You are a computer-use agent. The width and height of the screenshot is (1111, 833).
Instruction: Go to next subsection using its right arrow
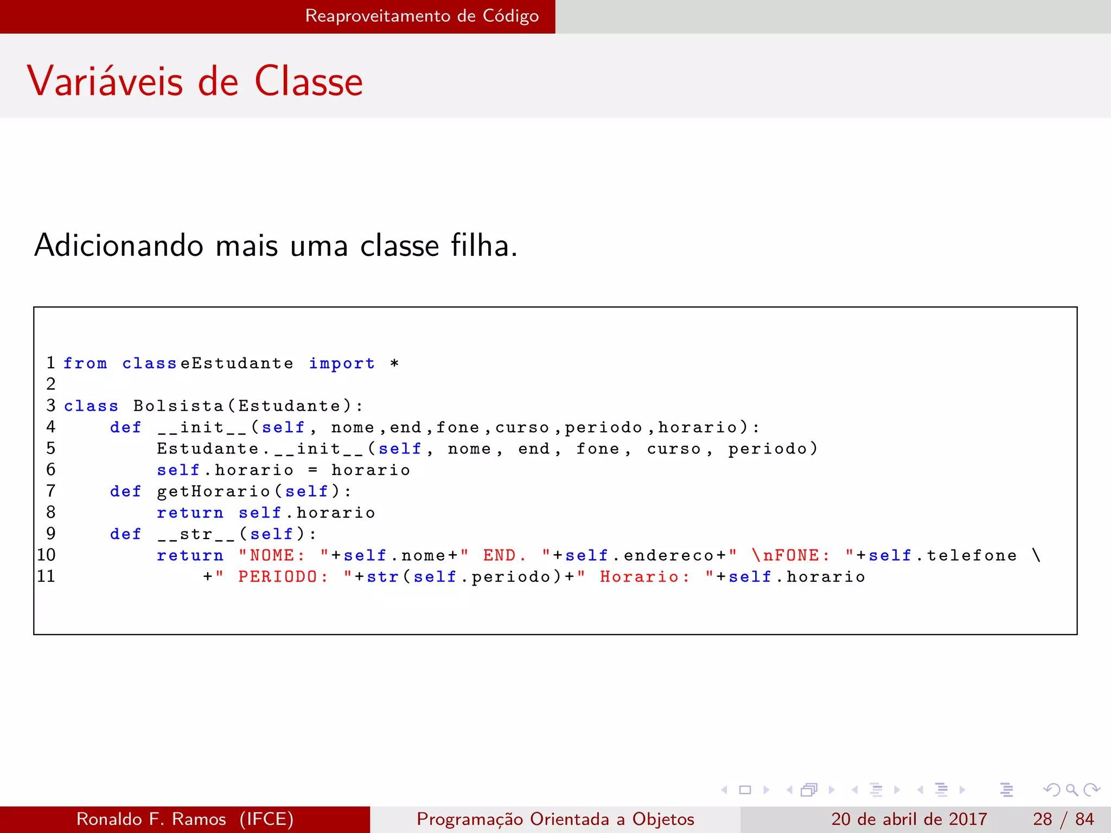pos(897,790)
